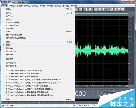Choose 另存为... in the File menu
This screenshot has height=108, width=136.
tap(38, 45)
